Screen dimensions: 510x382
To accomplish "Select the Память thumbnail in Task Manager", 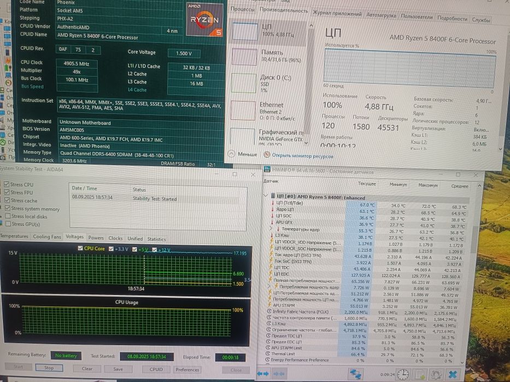I will (x=244, y=57).
